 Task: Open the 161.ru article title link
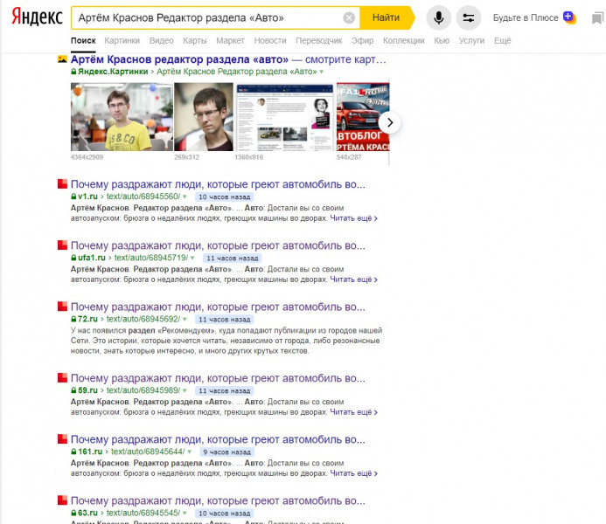218,439
